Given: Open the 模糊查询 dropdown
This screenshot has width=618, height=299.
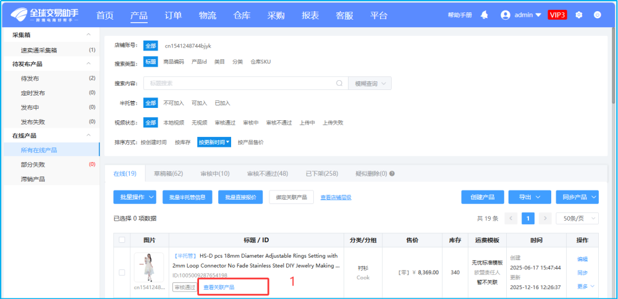Looking at the screenshot, I should tap(370, 83).
